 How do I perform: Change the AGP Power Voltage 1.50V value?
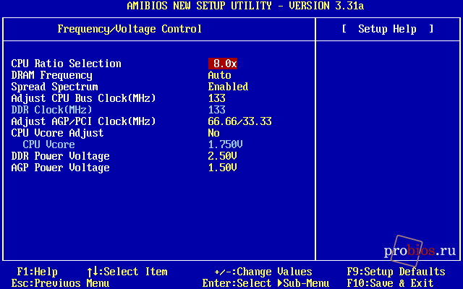point(222,168)
